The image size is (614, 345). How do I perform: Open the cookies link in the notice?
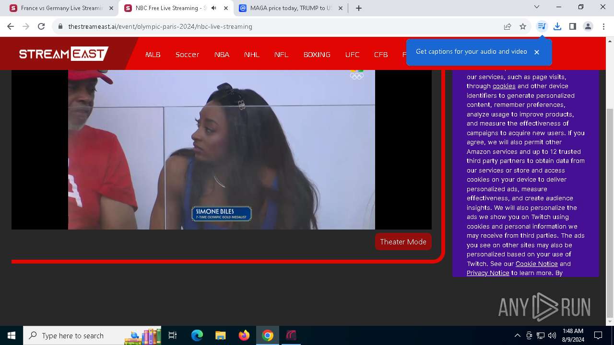(504, 86)
